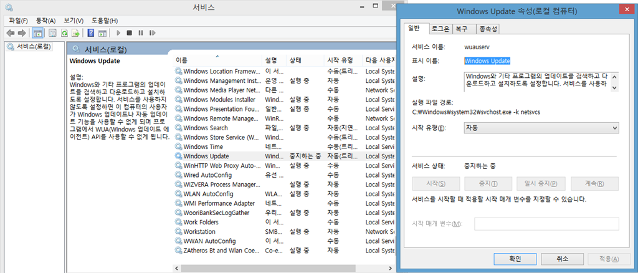The image size is (638, 273).
Task: Open the 시작 유형 dropdown showing 자동
Action: (541, 128)
